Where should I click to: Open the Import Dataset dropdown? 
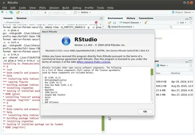coord(130,23)
